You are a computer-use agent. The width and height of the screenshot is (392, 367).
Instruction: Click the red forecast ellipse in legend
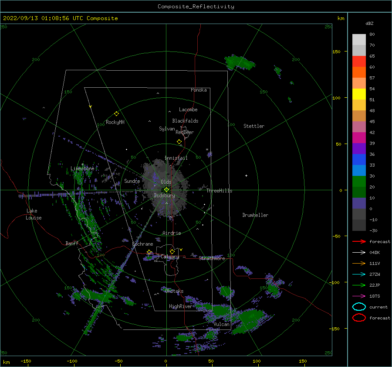point(359,318)
